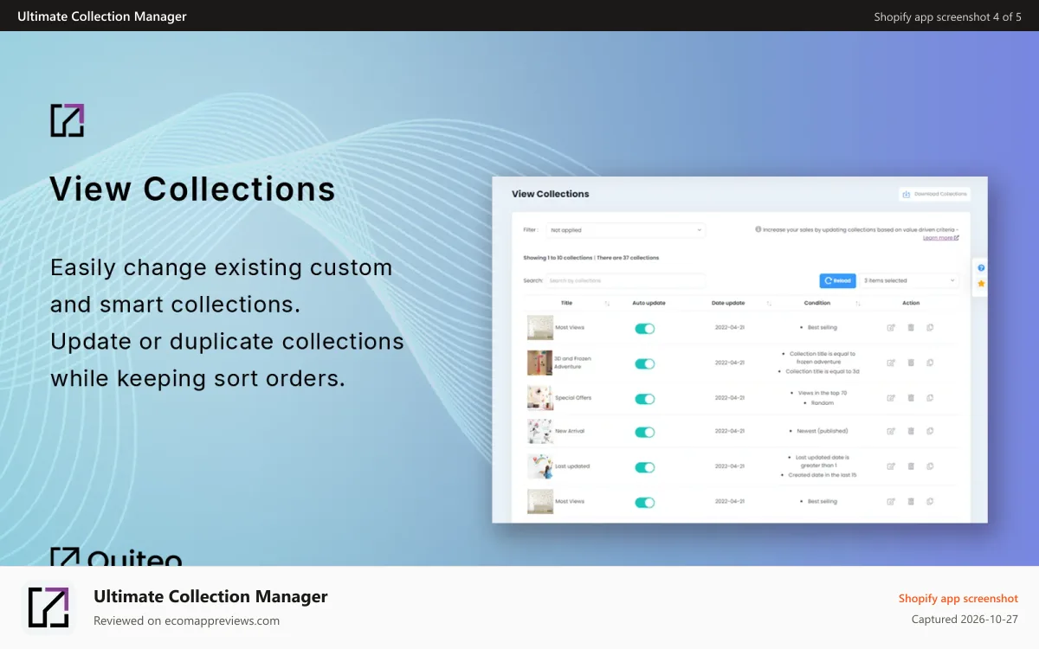Click 'Views in the top 70' condition
The image size is (1039, 649).
point(823,393)
